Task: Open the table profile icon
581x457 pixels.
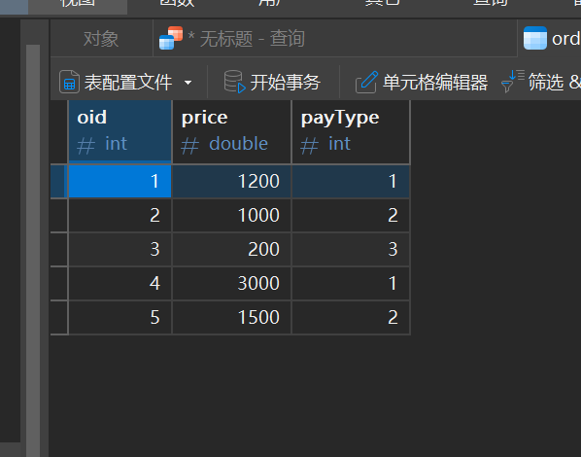Action: (x=69, y=82)
